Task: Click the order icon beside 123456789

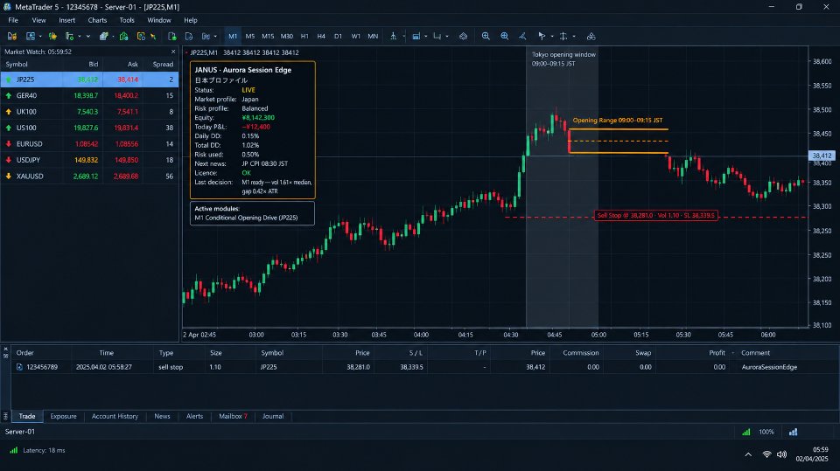Action: 19,367
